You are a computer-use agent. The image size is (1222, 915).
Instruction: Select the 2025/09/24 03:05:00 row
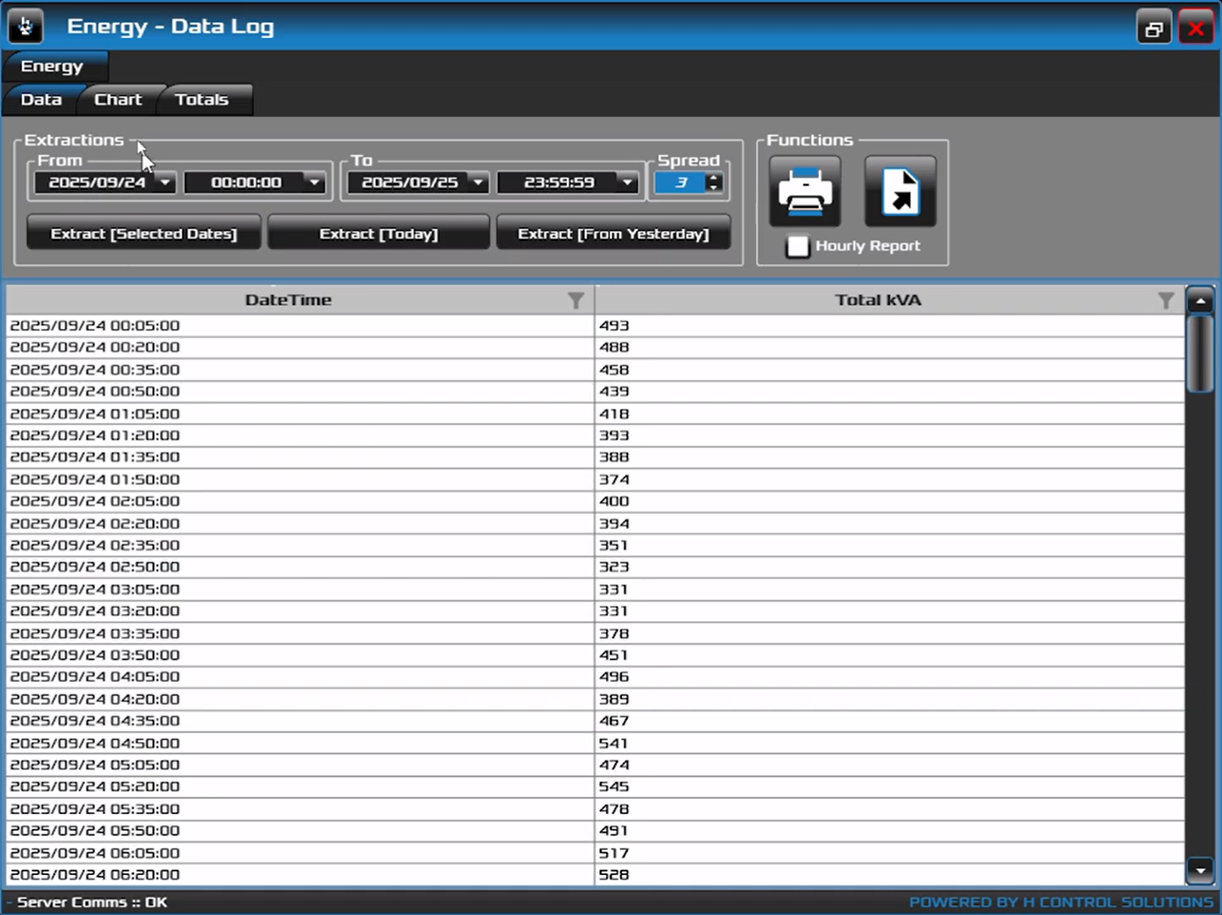click(x=297, y=589)
